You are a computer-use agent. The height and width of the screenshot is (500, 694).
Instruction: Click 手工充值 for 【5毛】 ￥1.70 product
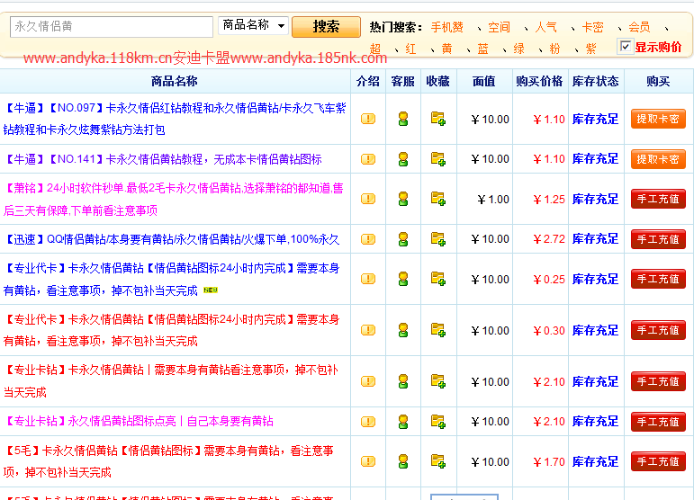658,461
